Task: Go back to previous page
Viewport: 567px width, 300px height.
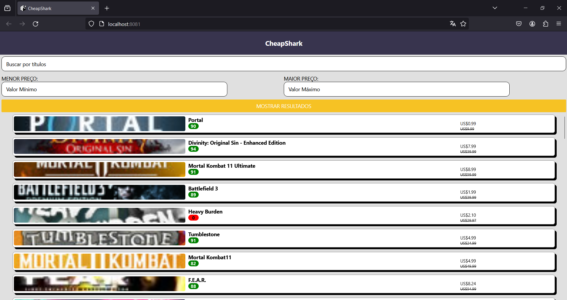Action: pyautogui.click(x=9, y=24)
